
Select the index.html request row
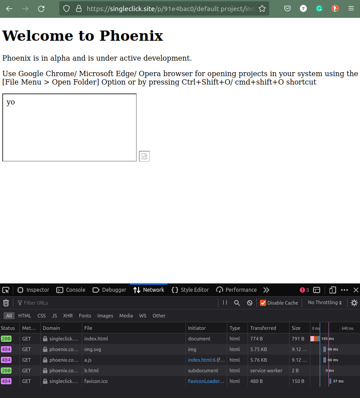[x=180, y=339]
